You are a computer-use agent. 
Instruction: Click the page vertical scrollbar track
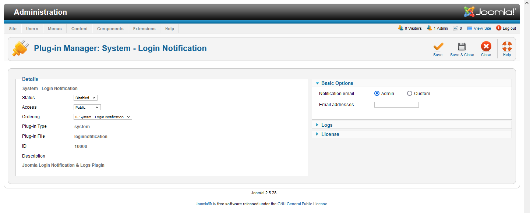[527, 106]
